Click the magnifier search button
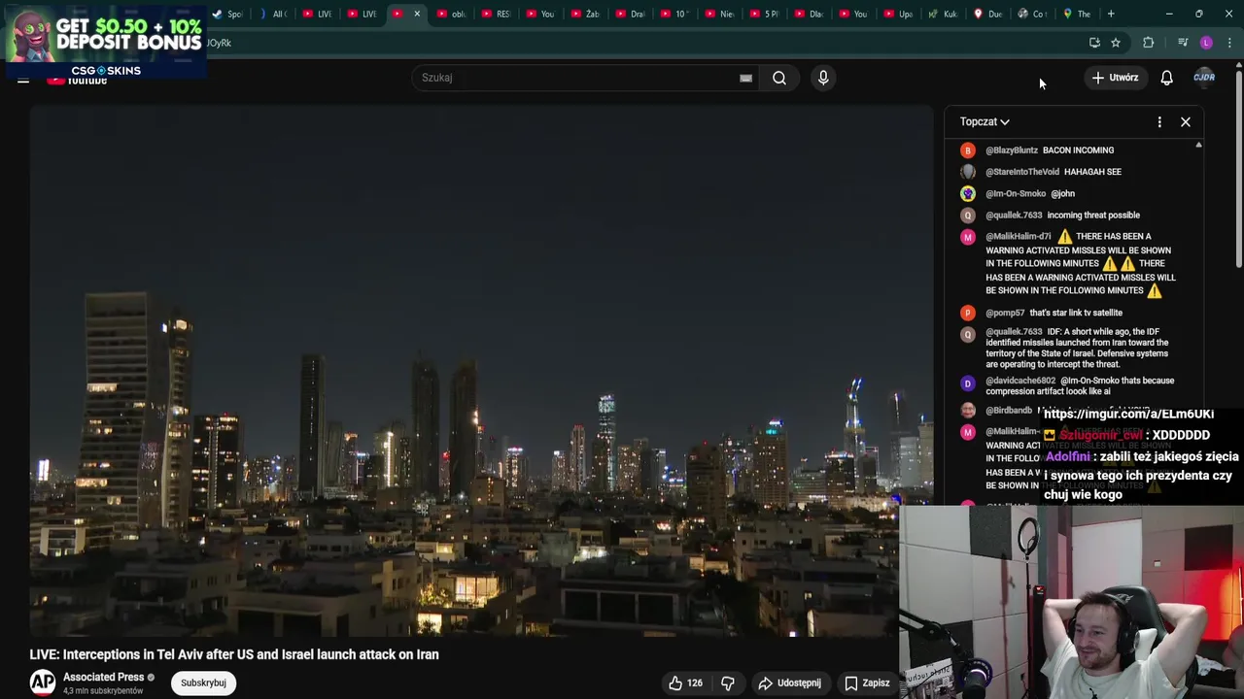The width and height of the screenshot is (1244, 699). click(779, 78)
